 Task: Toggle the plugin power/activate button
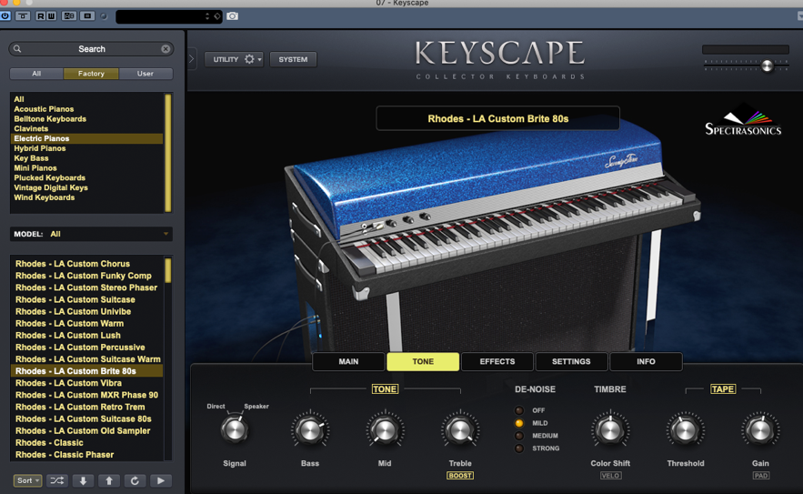5,15
